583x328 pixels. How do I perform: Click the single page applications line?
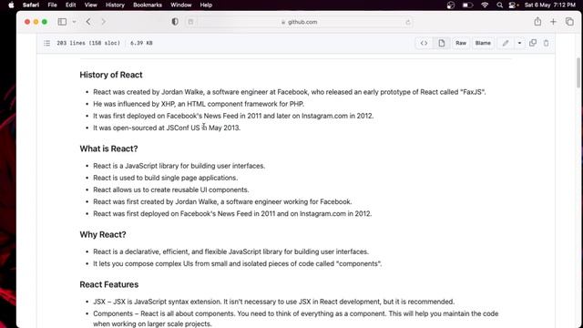point(166,178)
